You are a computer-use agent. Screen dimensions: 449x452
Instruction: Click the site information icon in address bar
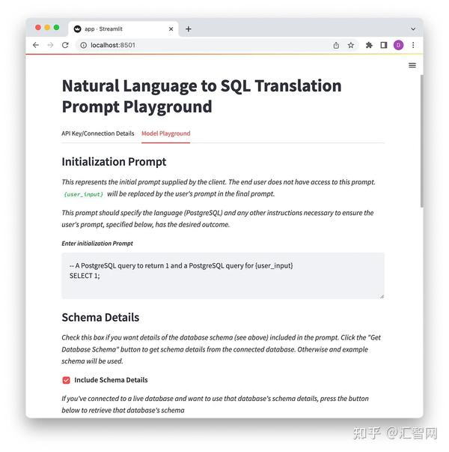pos(83,45)
